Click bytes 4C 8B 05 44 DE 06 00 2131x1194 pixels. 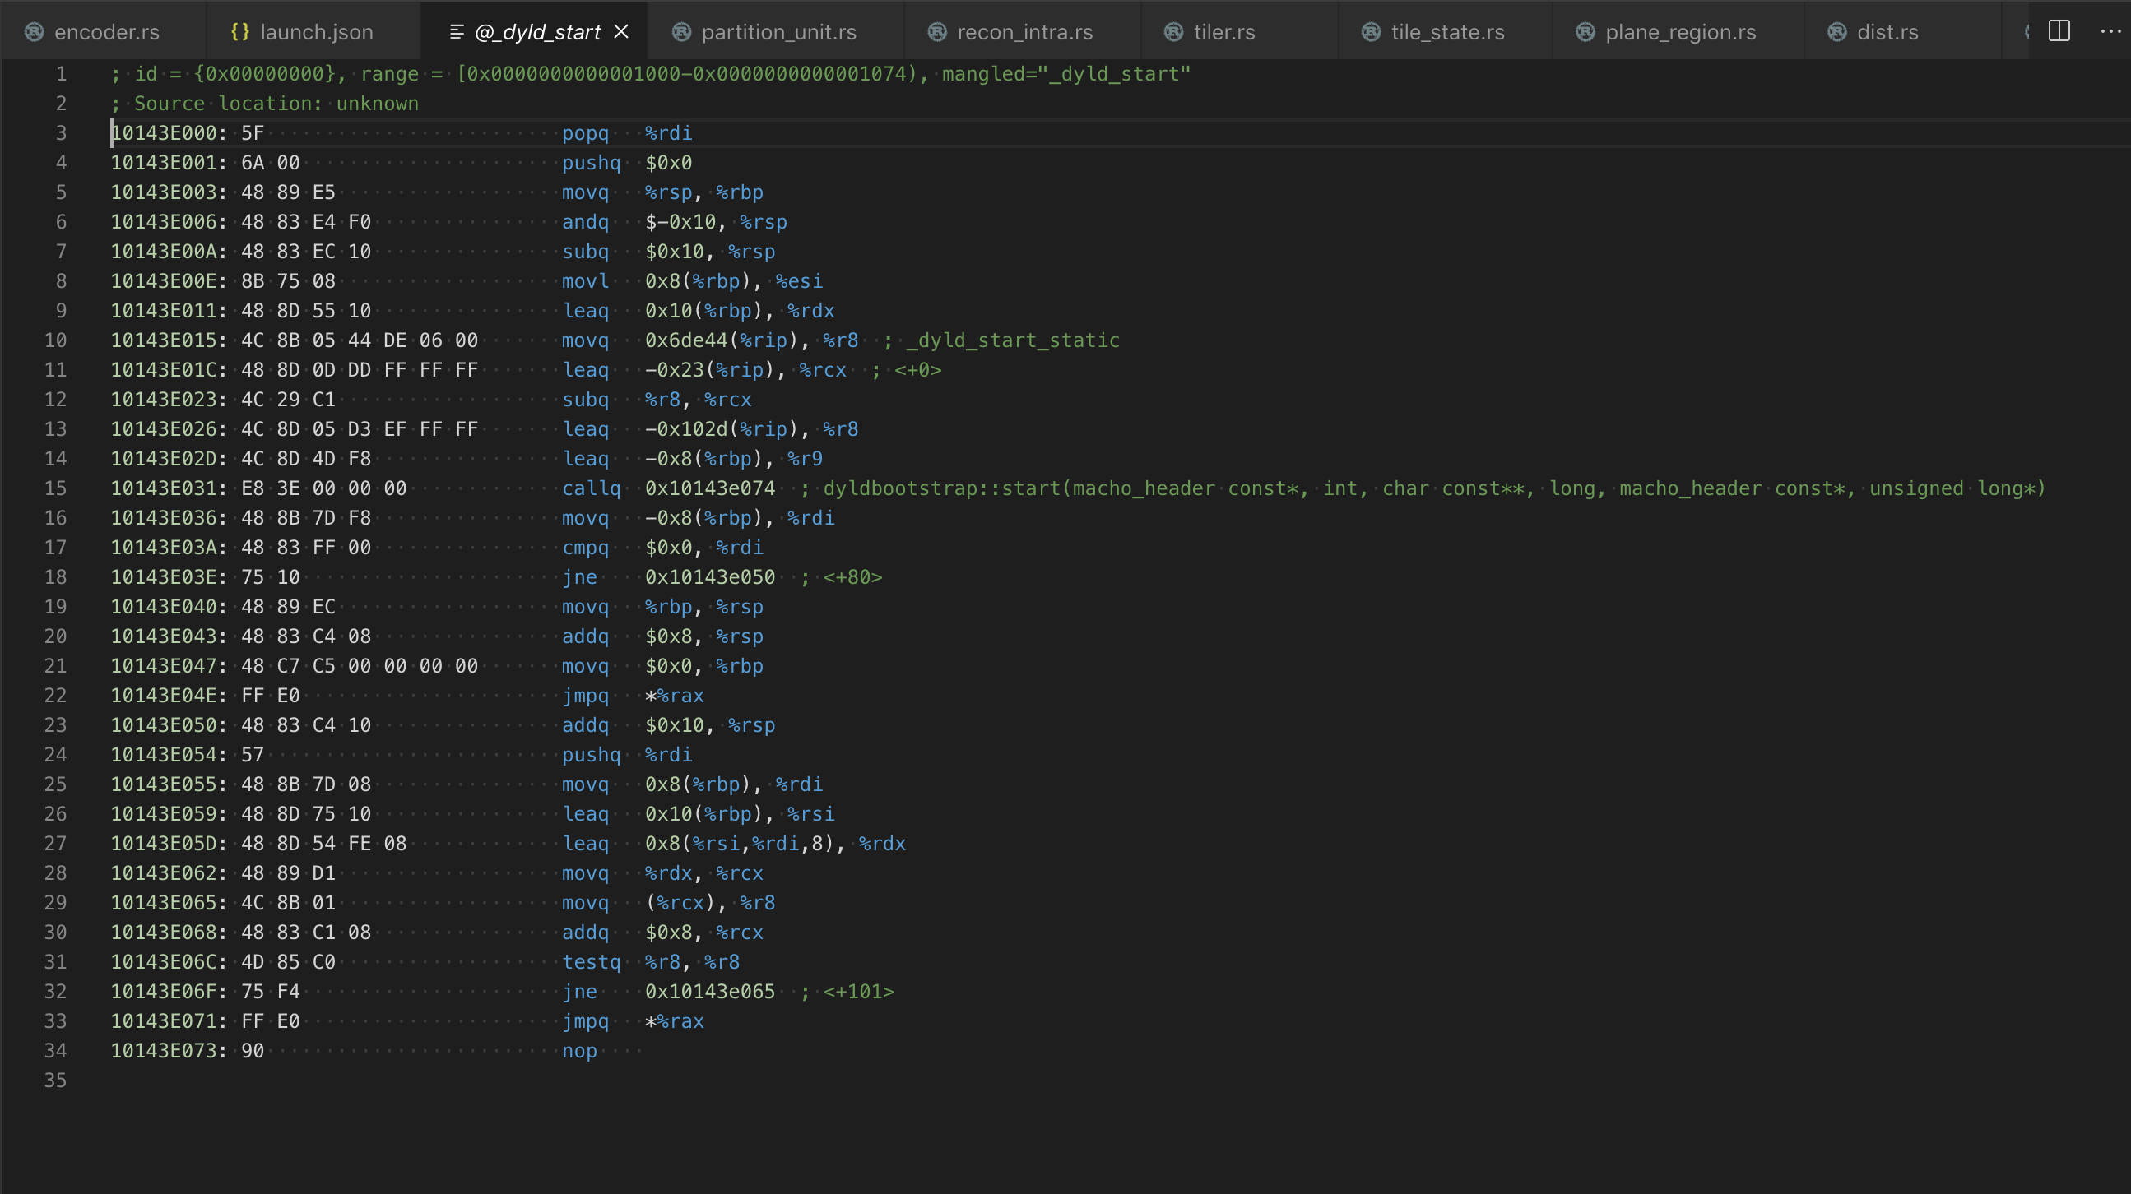click(360, 340)
